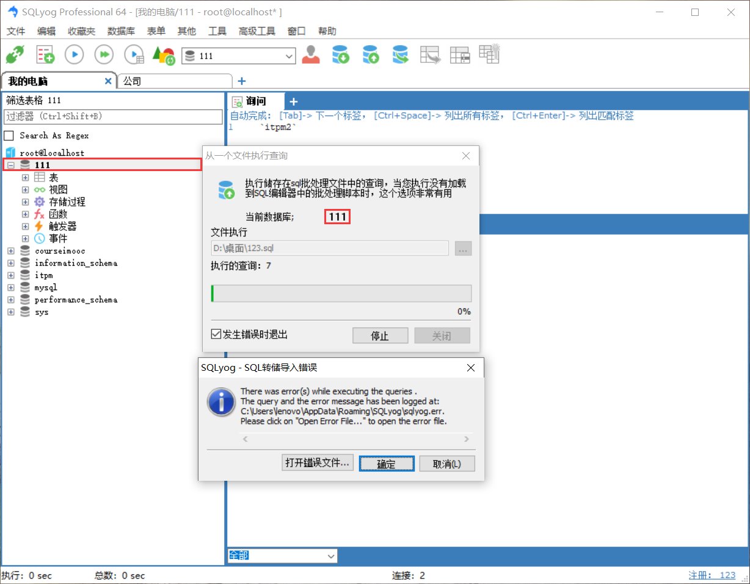Close the 我的电脑 connection tab
The image size is (750, 584).
click(109, 81)
